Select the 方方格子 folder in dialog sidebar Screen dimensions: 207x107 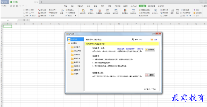pyautogui.click(x=76, y=47)
